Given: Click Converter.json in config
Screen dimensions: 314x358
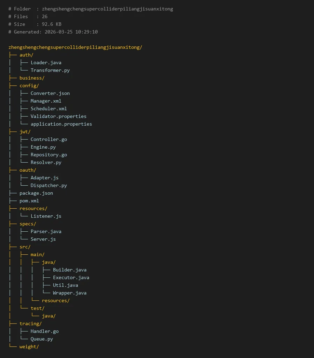Looking at the screenshot, I should click(x=50, y=94).
